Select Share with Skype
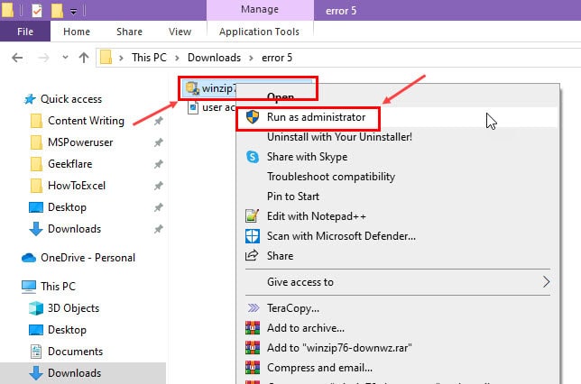 397,157
